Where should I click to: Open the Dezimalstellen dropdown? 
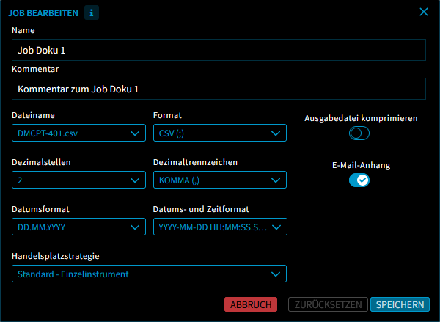click(79, 180)
